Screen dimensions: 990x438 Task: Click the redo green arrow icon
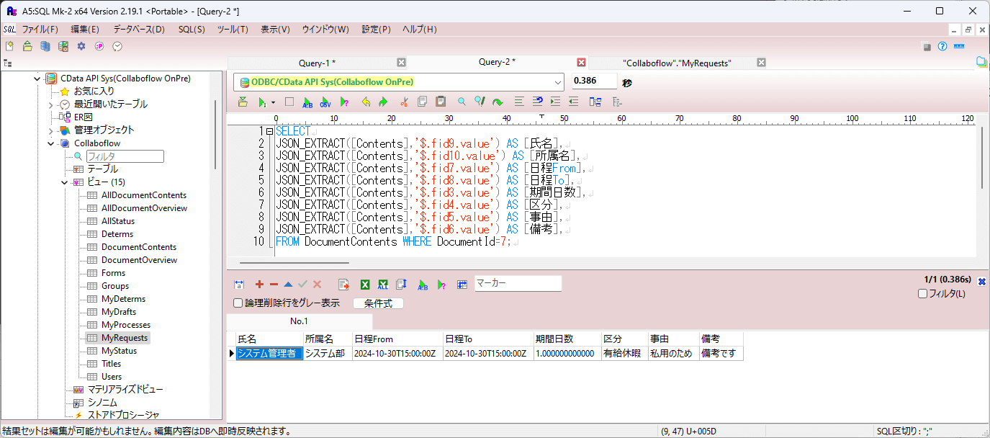click(x=384, y=102)
